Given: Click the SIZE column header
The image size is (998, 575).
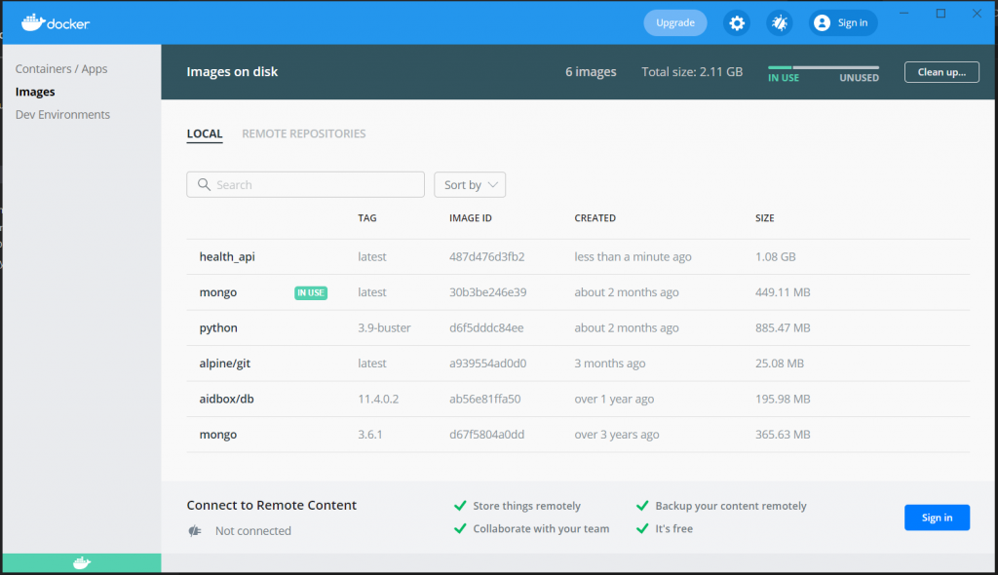Looking at the screenshot, I should [x=765, y=218].
